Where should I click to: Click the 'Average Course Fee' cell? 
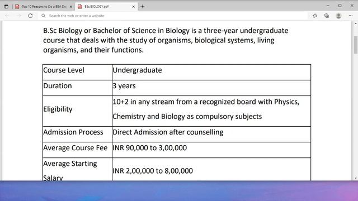pyautogui.click(x=77, y=150)
